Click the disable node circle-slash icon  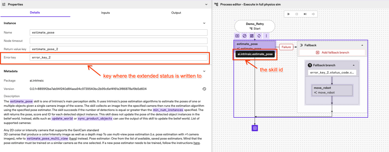245,36
